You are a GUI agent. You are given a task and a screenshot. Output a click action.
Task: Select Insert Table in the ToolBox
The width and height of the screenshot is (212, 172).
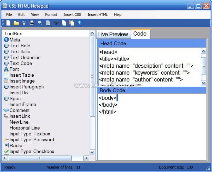click(x=21, y=75)
